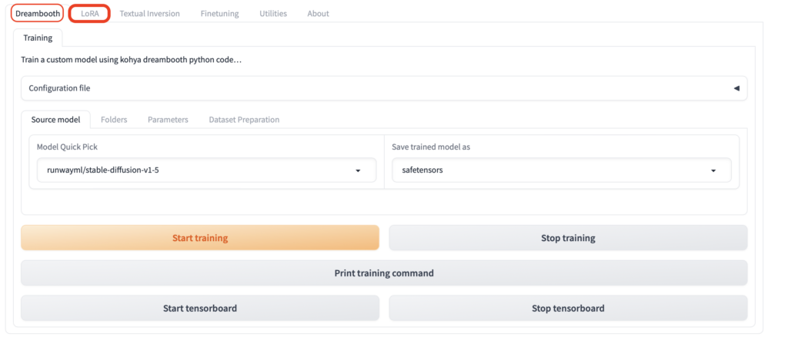The height and width of the screenshot is (340, 788).
Task: Click Print training command button
Action: [384, 272]
